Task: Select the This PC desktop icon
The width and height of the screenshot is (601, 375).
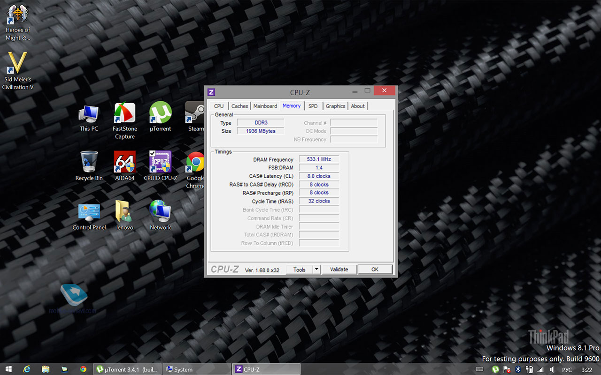Action: (x=89, y=118)
